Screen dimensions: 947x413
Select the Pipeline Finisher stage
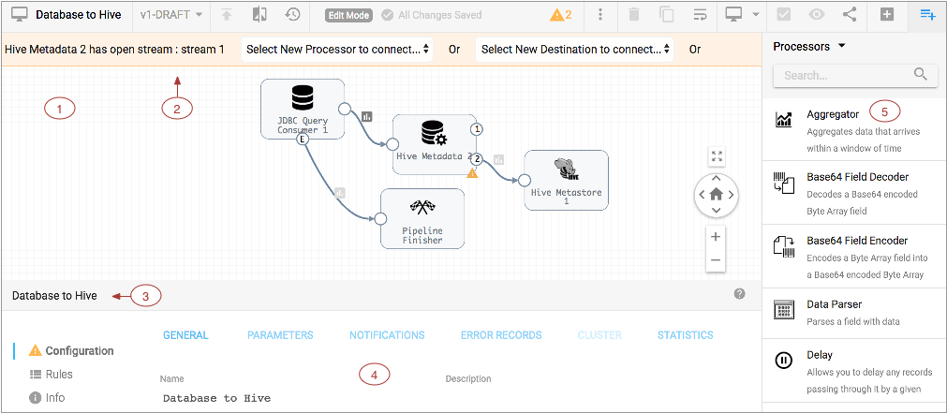pyautogui.click(x=422, y=218)
